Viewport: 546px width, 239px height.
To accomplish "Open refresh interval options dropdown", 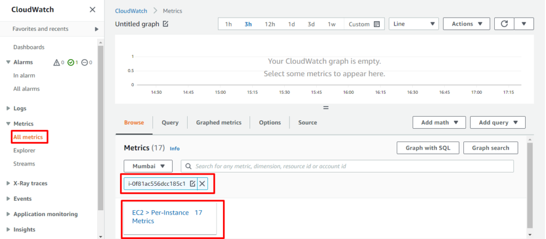I will [x=524, y=24].
